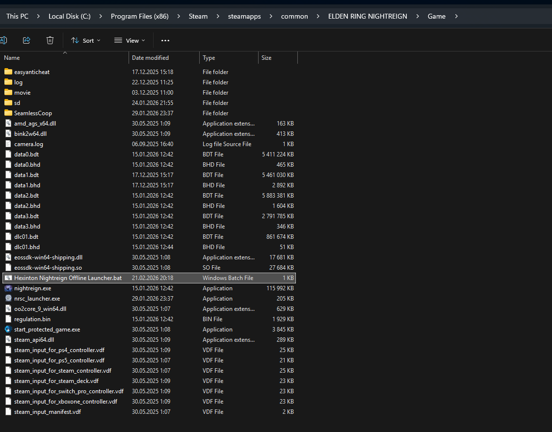
Task: Select the regulation.bin file row
Action: (x=32, y=319)
